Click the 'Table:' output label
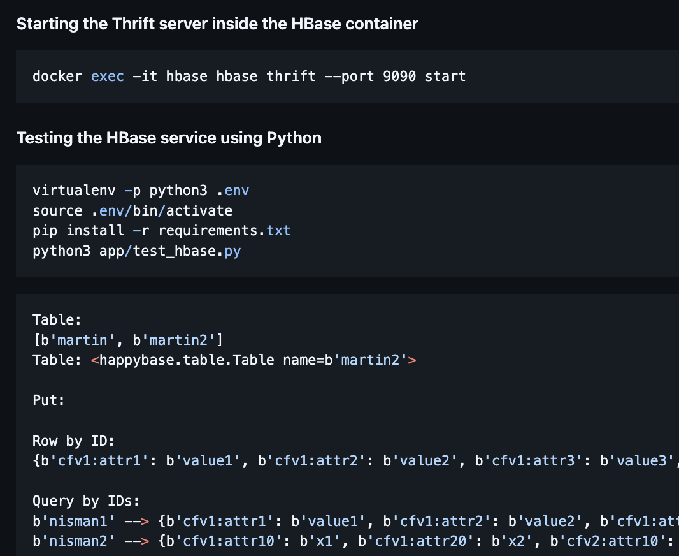 [56, 319]
